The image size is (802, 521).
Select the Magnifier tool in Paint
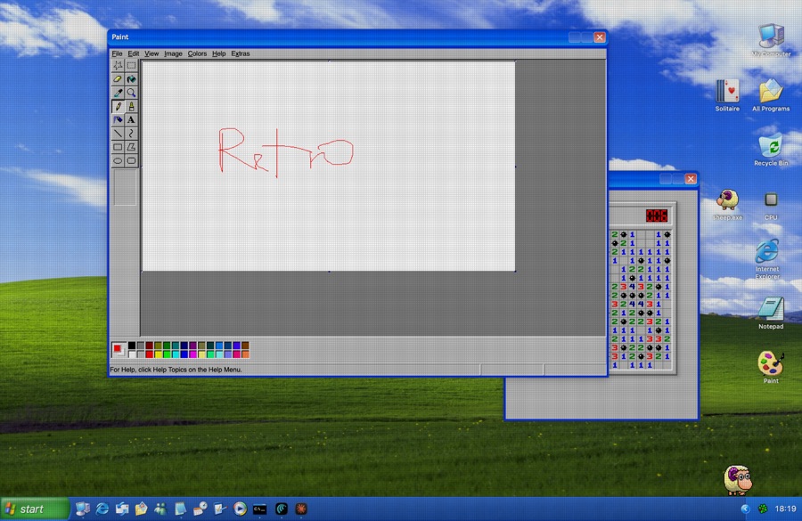pyautogui.click(x=132, y=93)
